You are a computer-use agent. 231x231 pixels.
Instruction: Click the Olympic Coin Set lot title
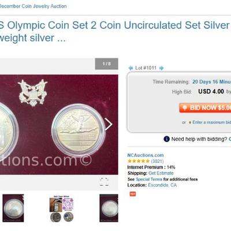tap(115, 31)
